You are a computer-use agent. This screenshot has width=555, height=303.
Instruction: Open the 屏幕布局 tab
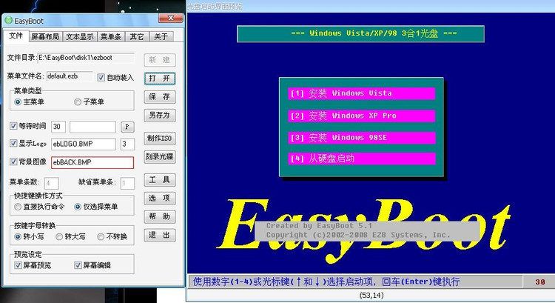(45, 36)
